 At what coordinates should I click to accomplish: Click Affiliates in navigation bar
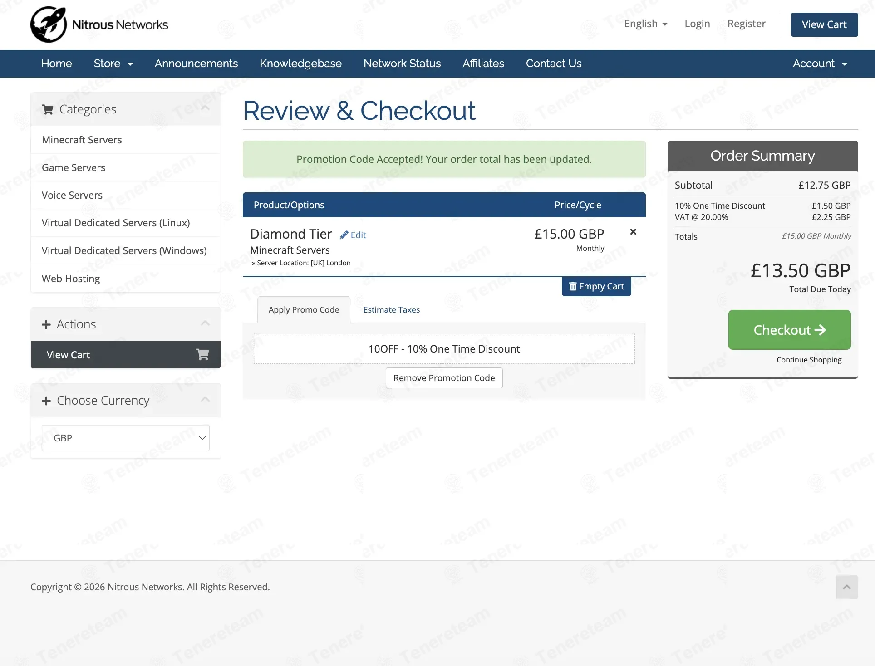click(x=483, y=64)
